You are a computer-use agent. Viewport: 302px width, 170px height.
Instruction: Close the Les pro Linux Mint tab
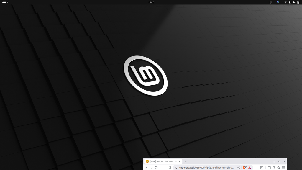click(x=180, y=161)
